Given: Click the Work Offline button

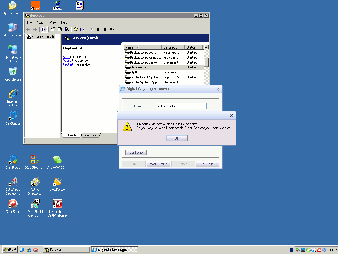Looking at the screenshot, I should pyautogui.click(x=159, y=164).
